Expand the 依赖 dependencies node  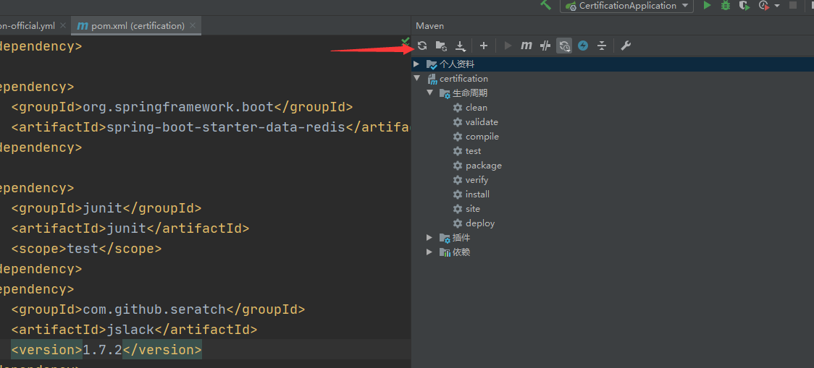pyautogui.click(x=429, y=252)
